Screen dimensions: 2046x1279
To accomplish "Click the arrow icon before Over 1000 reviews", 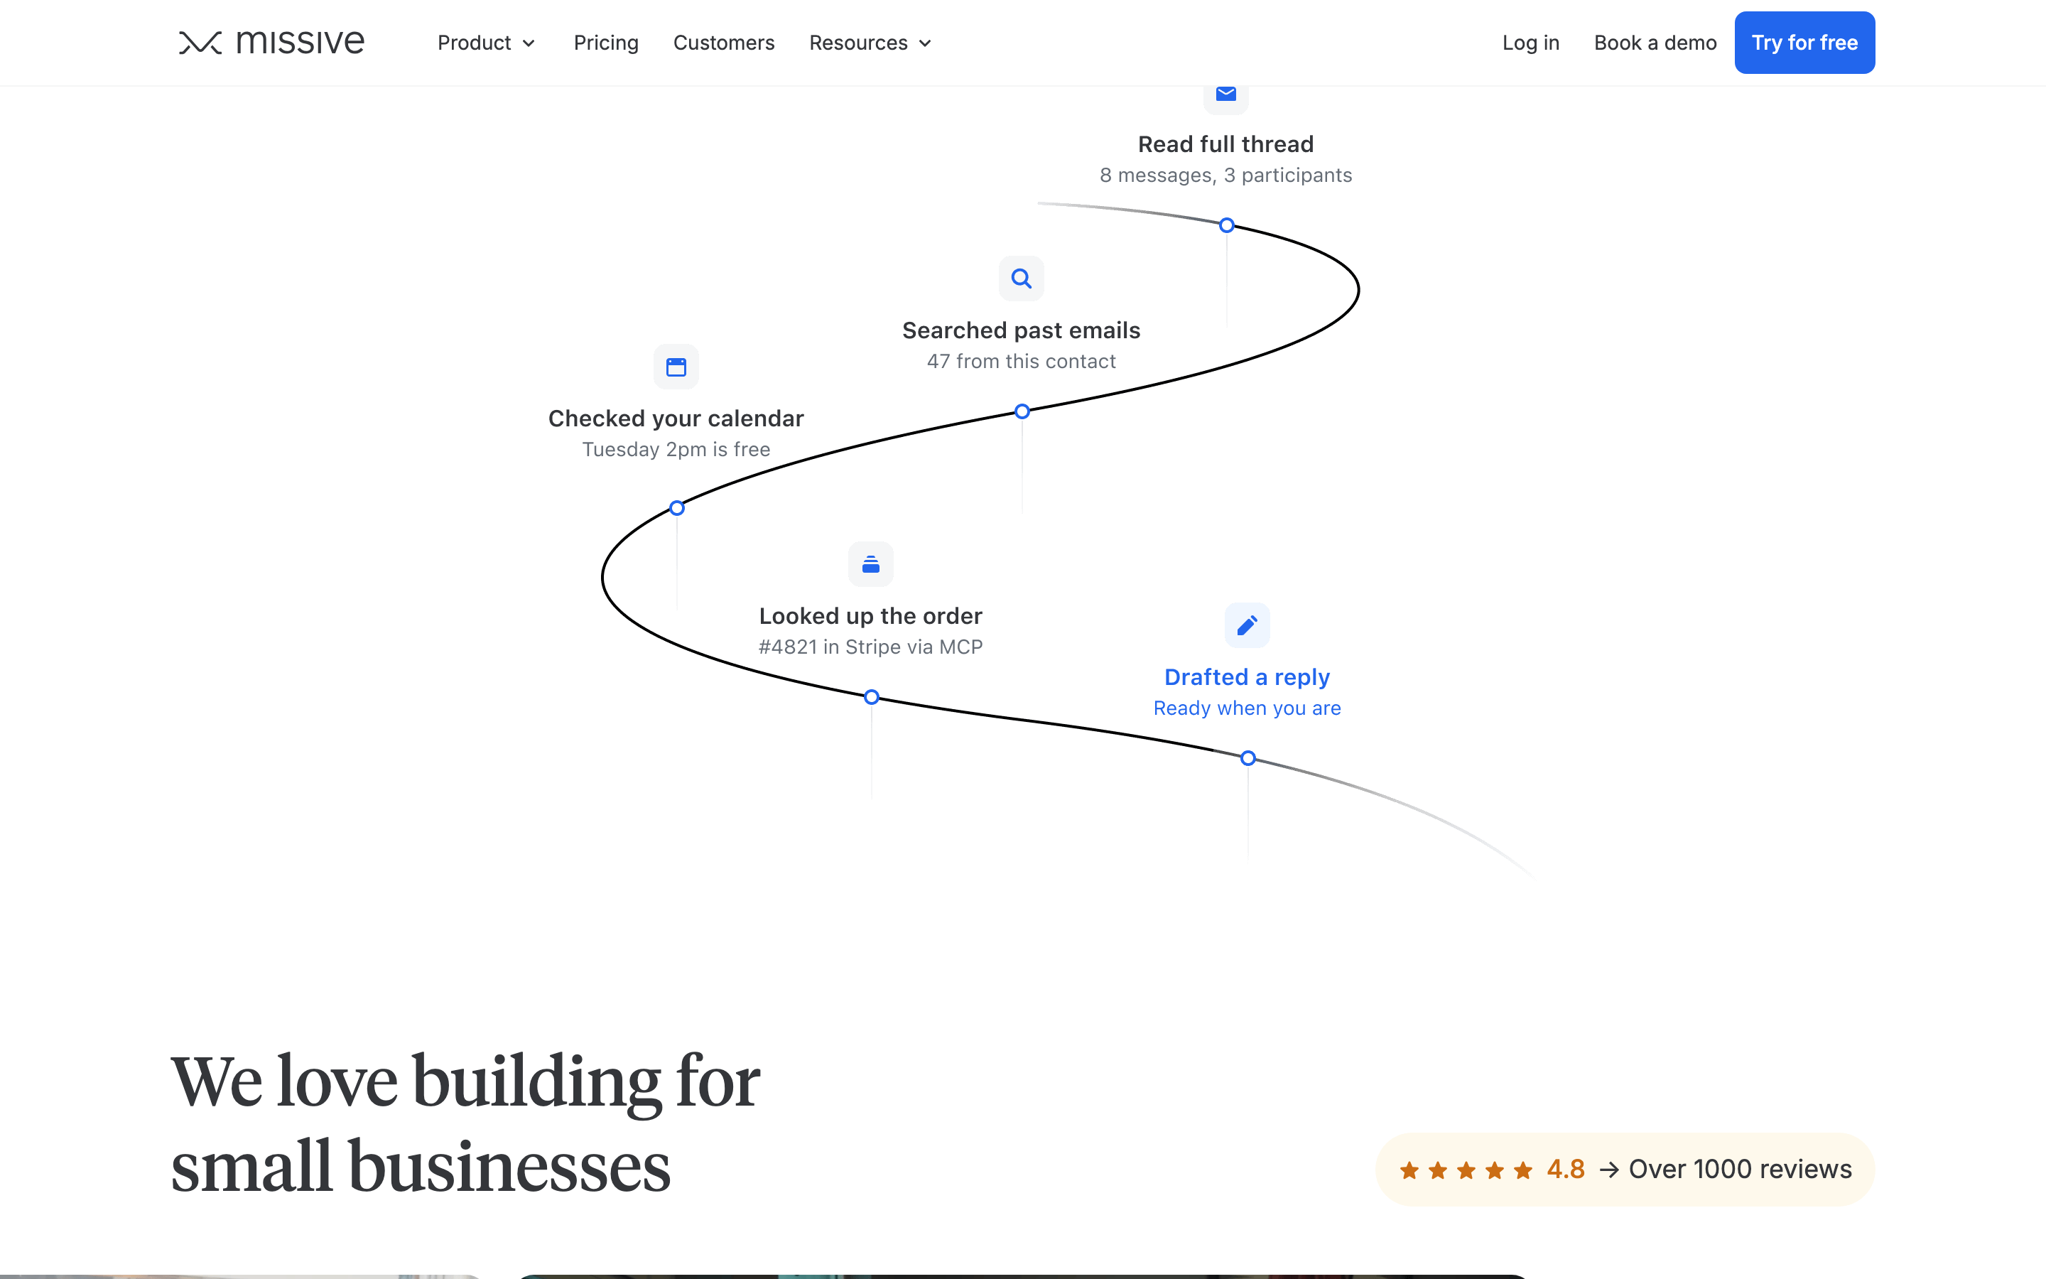I will (x=1609, y=1170).
